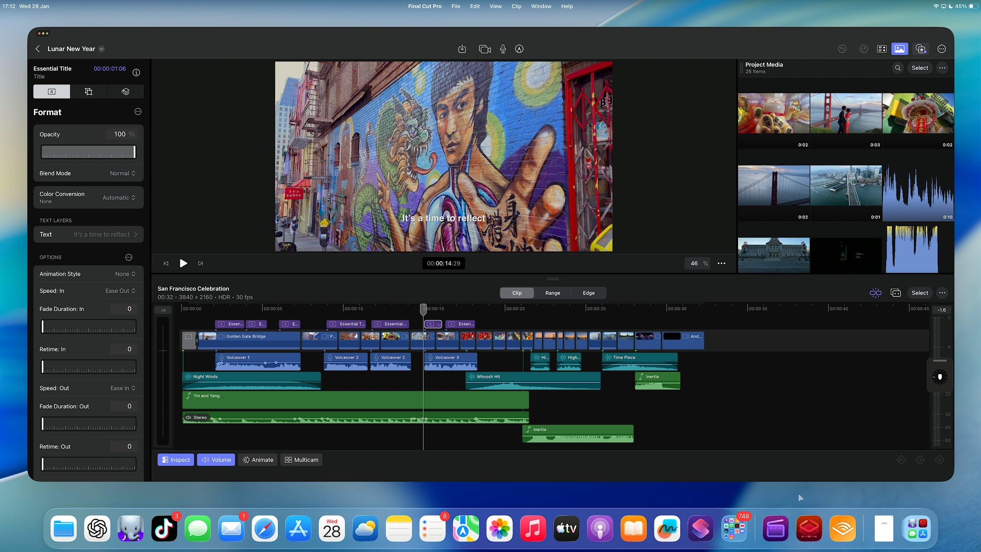Switch timeline selection to Clip mode
The image size is (981, 552).
pyautogui.click(x=517, y=293)
